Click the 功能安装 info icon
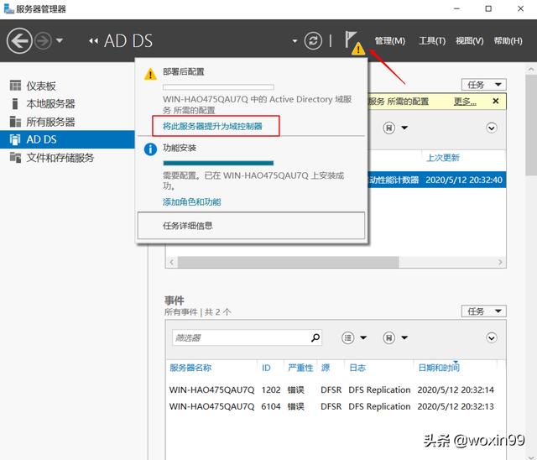Viewport: 537px width, 460px height. coord(150,149)
